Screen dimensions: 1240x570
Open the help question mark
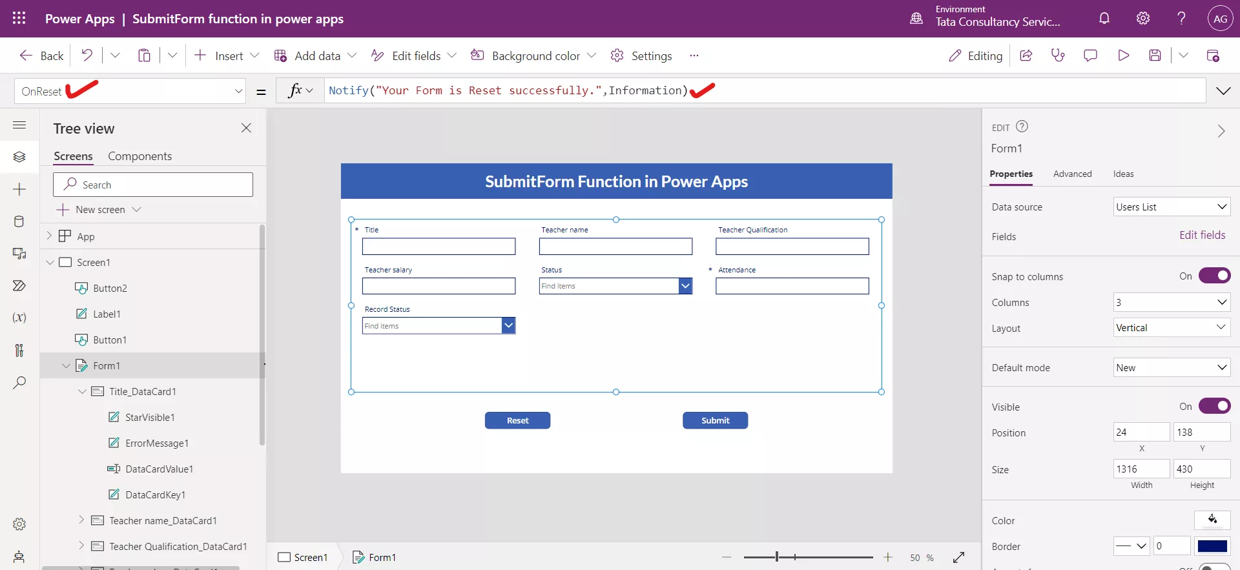pyautogui.click(x=1181, y=18)
